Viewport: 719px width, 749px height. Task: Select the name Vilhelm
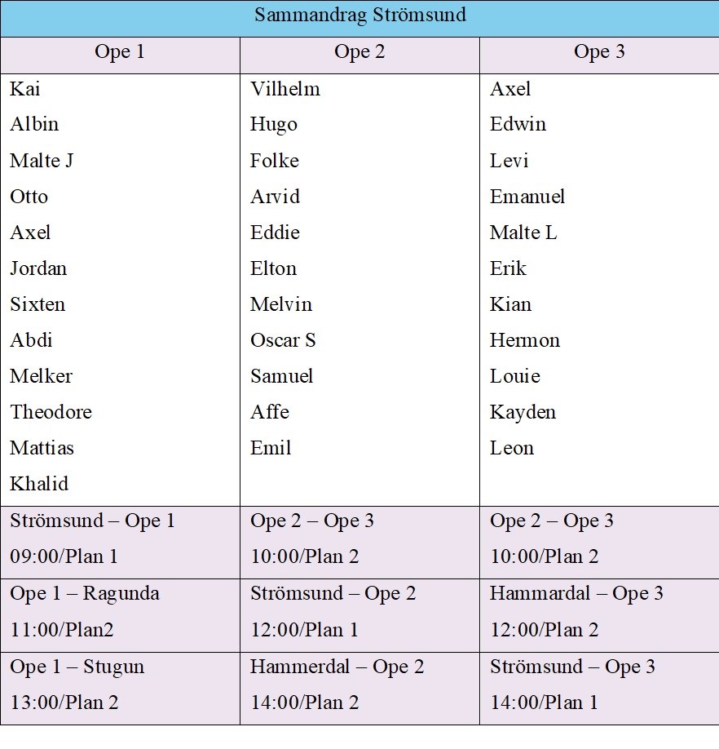285,89
